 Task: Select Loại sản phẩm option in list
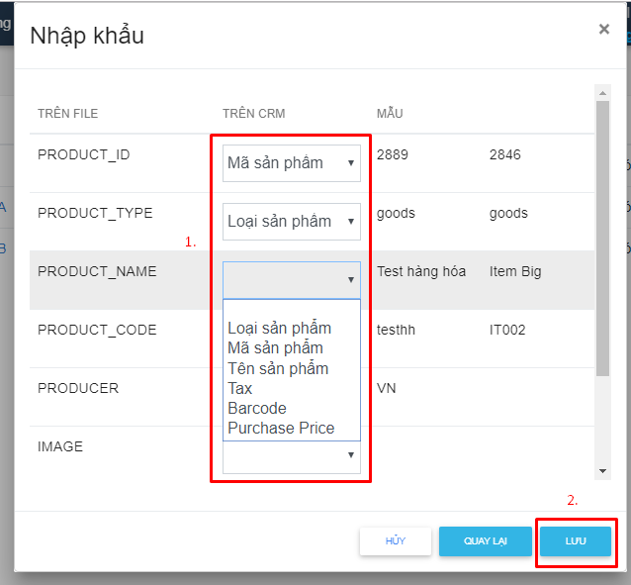click(279, 329)
